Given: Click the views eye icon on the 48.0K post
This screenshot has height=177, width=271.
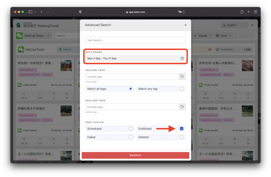Looking at the screenshot, I should tap(24, 139).
